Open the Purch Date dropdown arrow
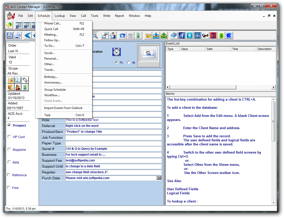The height and width of the screenshot is (218, 284). (x=159, y=178)
